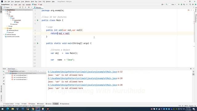Viewport: 197px width, 111px height.
Task: Click the wrench filter icon in Build panel
Action: 4,78
